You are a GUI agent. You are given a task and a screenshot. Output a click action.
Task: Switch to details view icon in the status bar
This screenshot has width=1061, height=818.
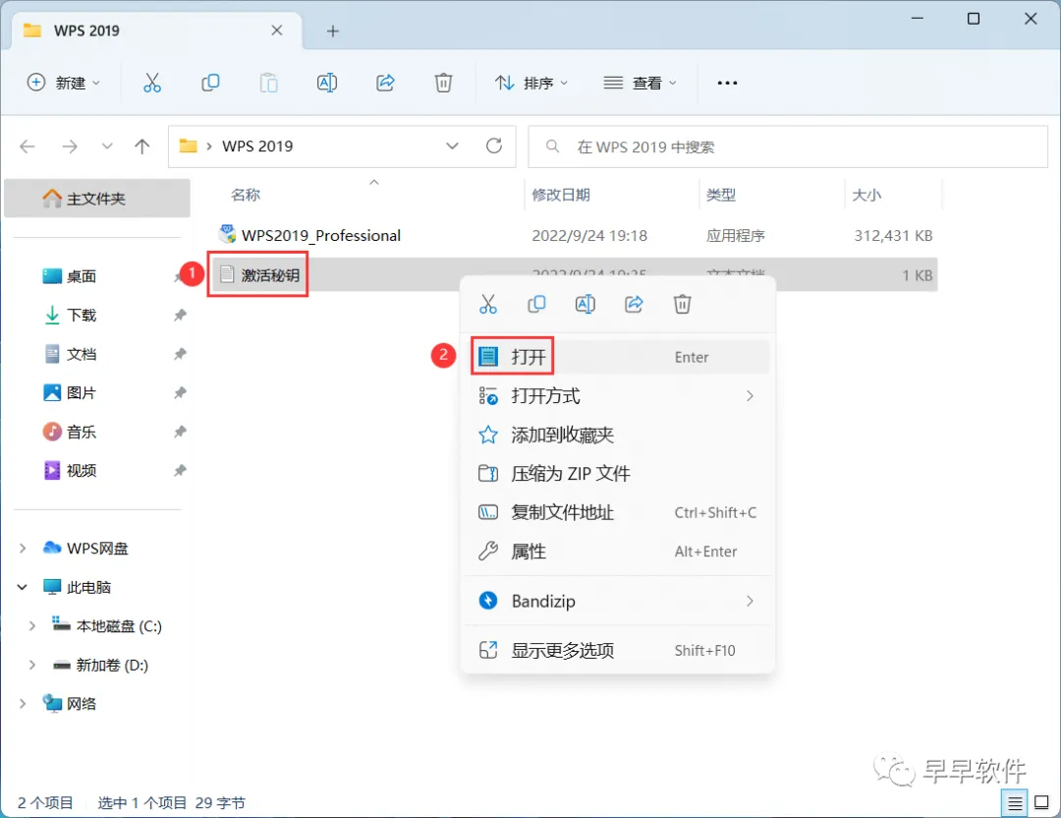[1015, 803]
